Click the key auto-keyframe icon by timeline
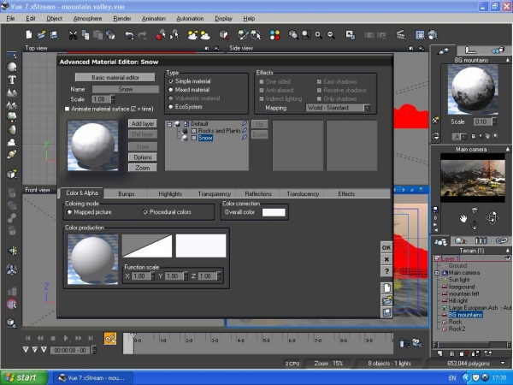 click(110, 339)
